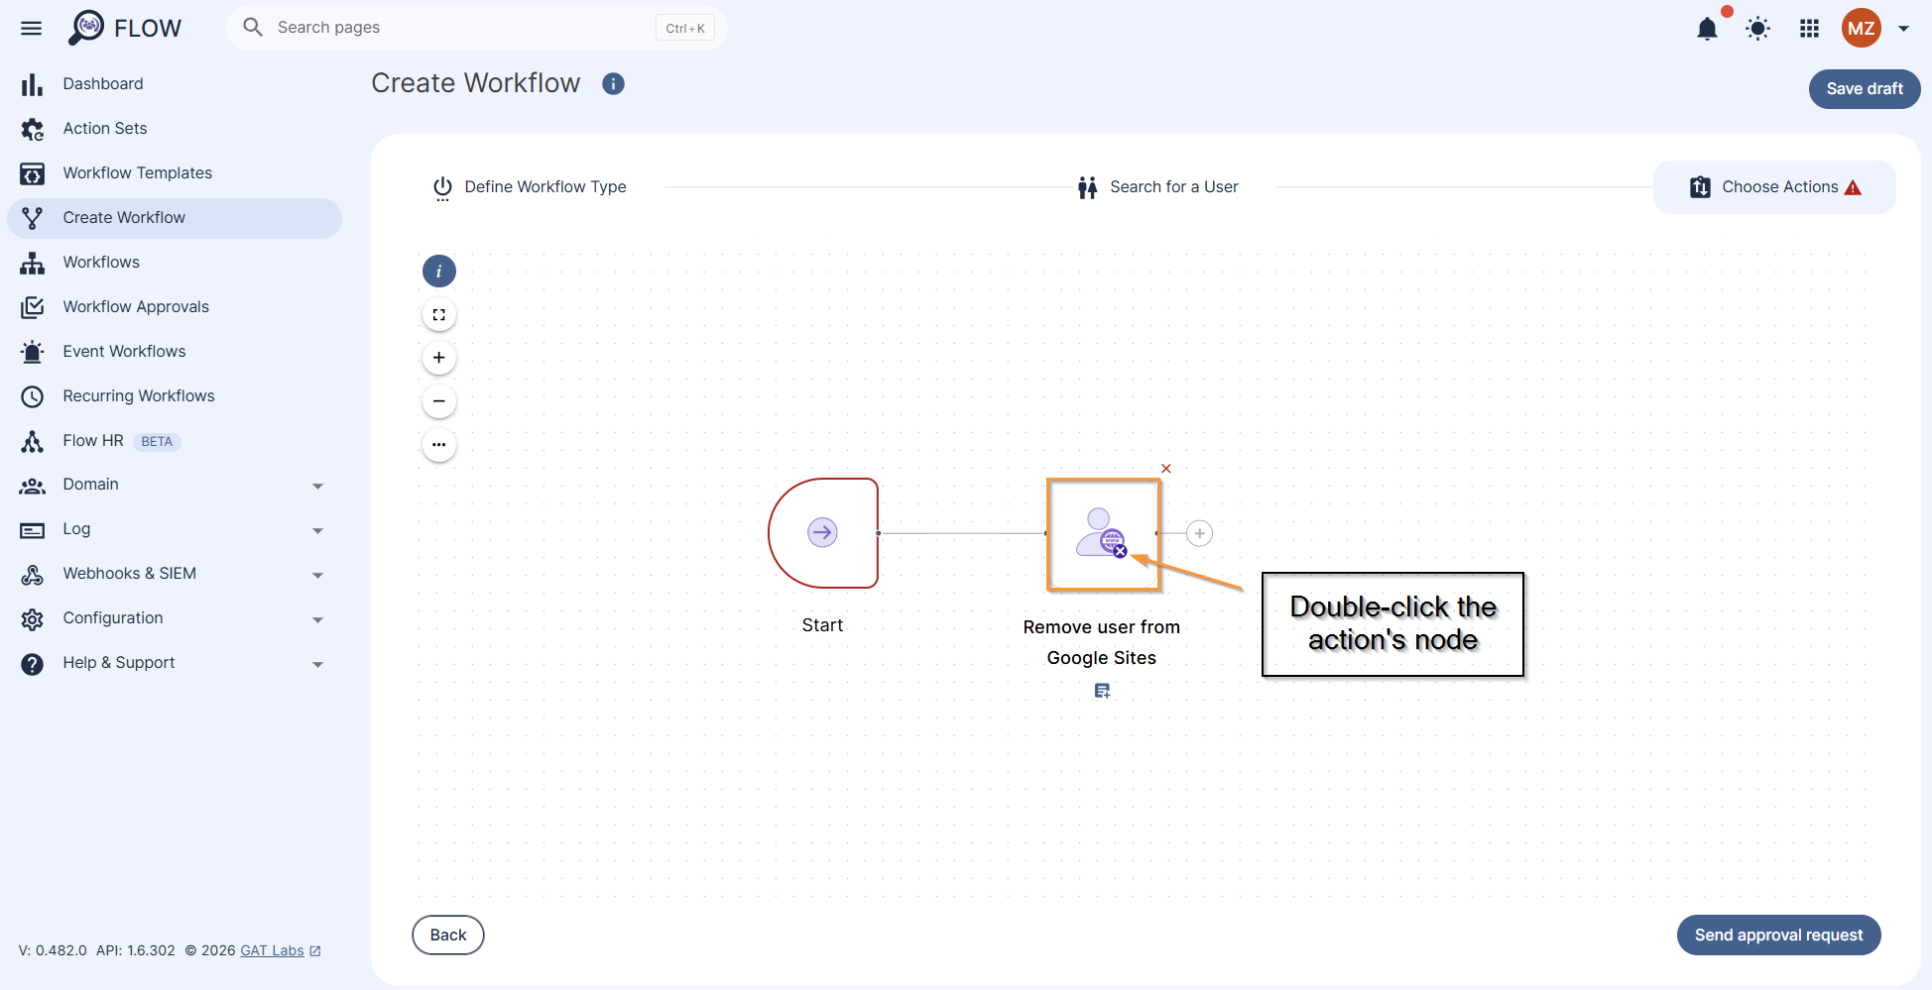Open the canvas more options button

click(x=439, y=445)
